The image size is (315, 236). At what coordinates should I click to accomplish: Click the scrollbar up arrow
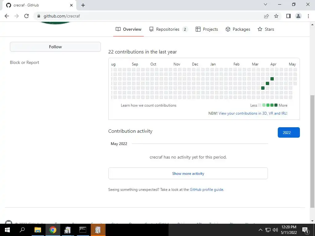312,25
